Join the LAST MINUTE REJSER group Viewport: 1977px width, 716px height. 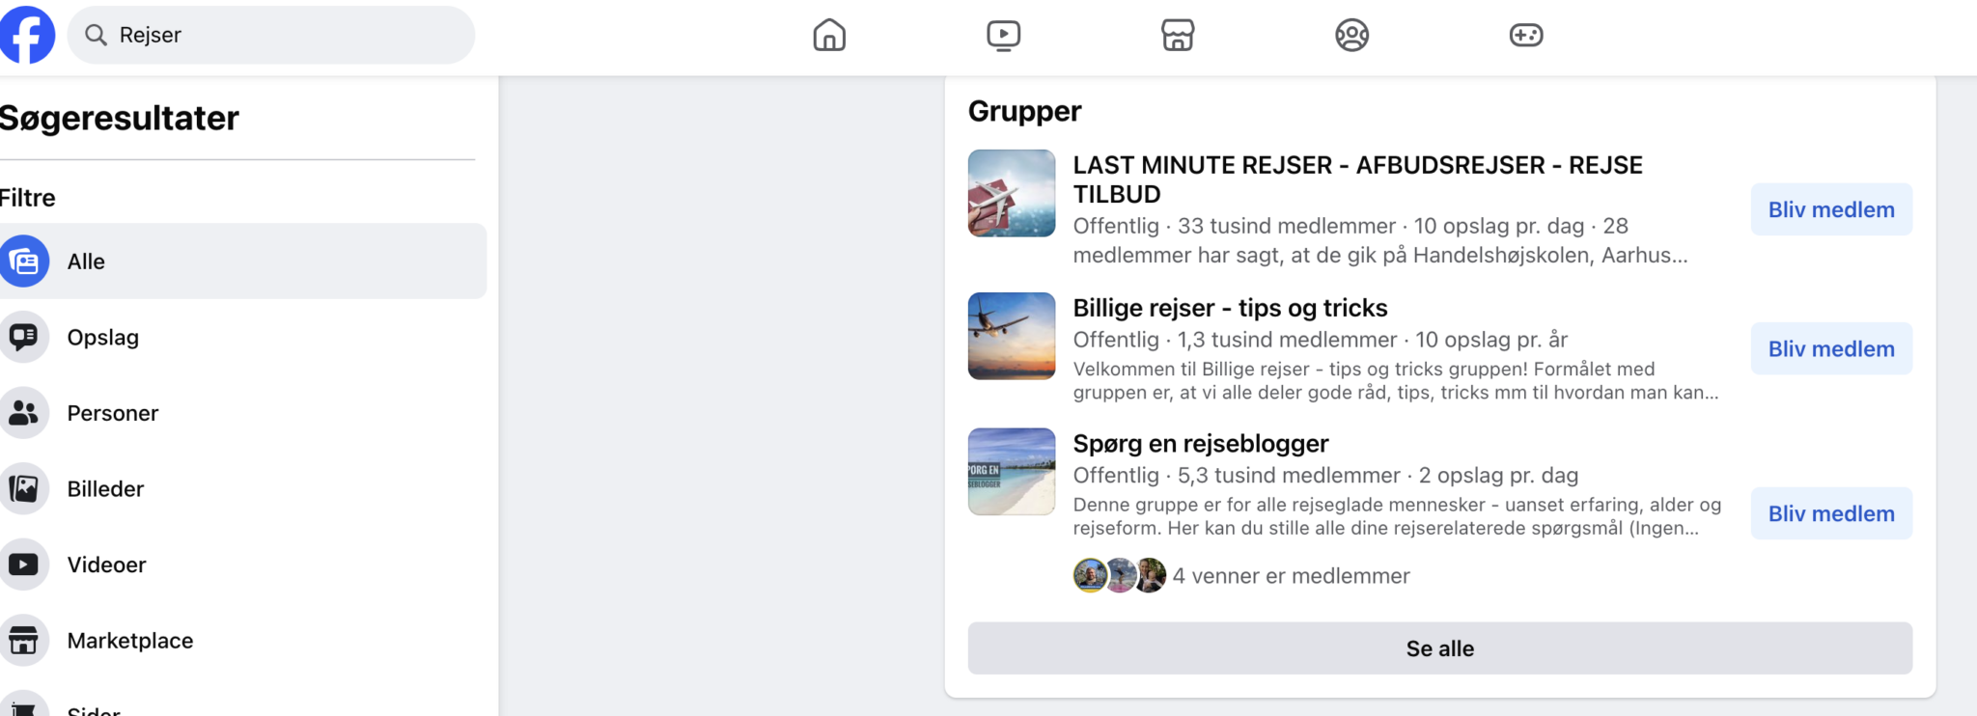pyautogui.click(x=1831, y=209)
